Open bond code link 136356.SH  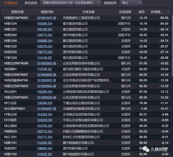pos(45,103)
